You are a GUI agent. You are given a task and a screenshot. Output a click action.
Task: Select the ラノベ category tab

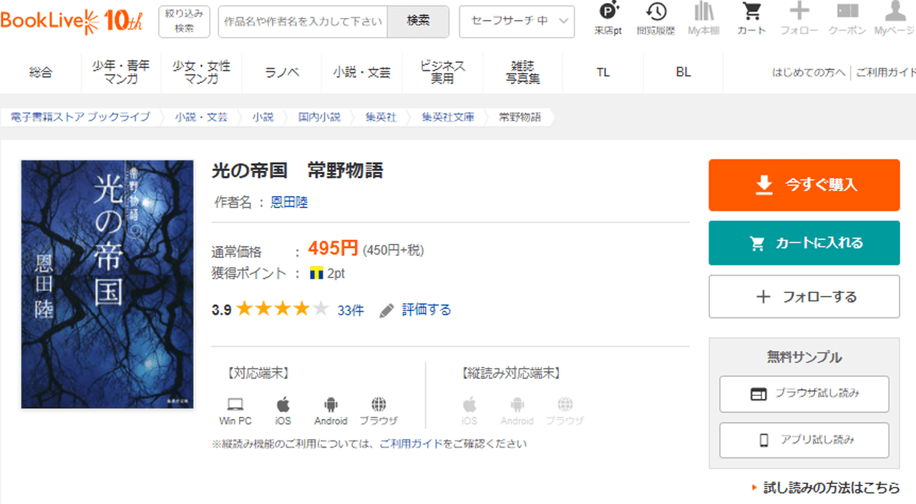click(282, 72)
